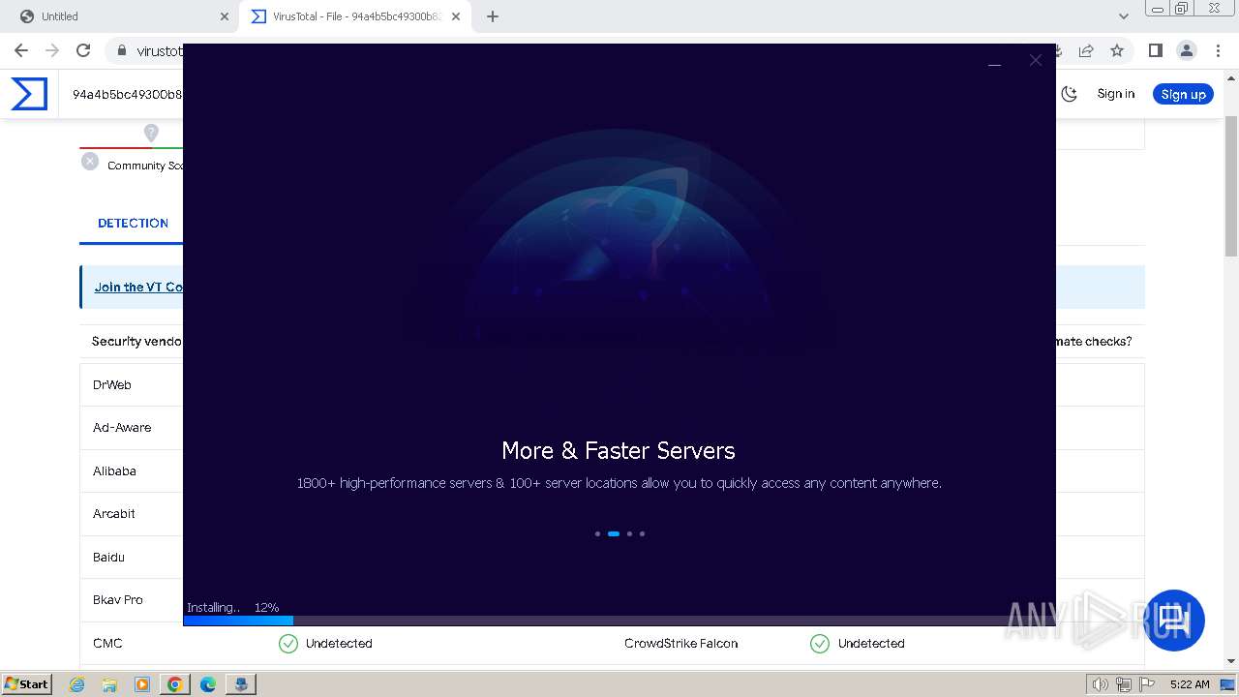The width and height of the screenshot is (1239, 697).
Task: Click the installation progress bar
Action: pos(619,621)
